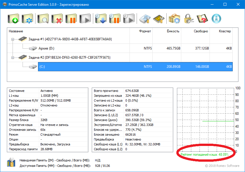This screenshot has height=172, width=245.
Task: Click the delete cache task icon with red X
Action: [x=57, y=19]
